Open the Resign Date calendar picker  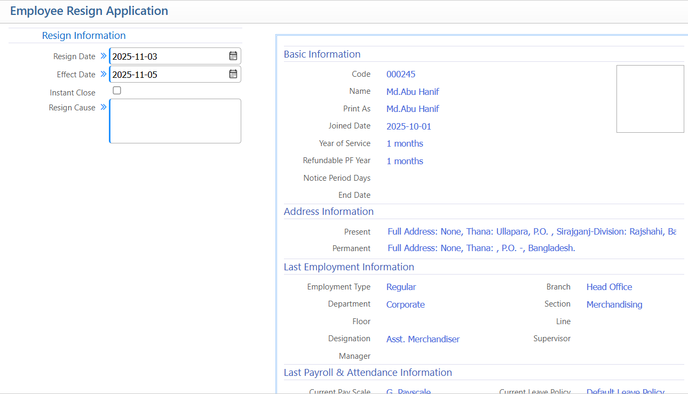click(233, 56)
